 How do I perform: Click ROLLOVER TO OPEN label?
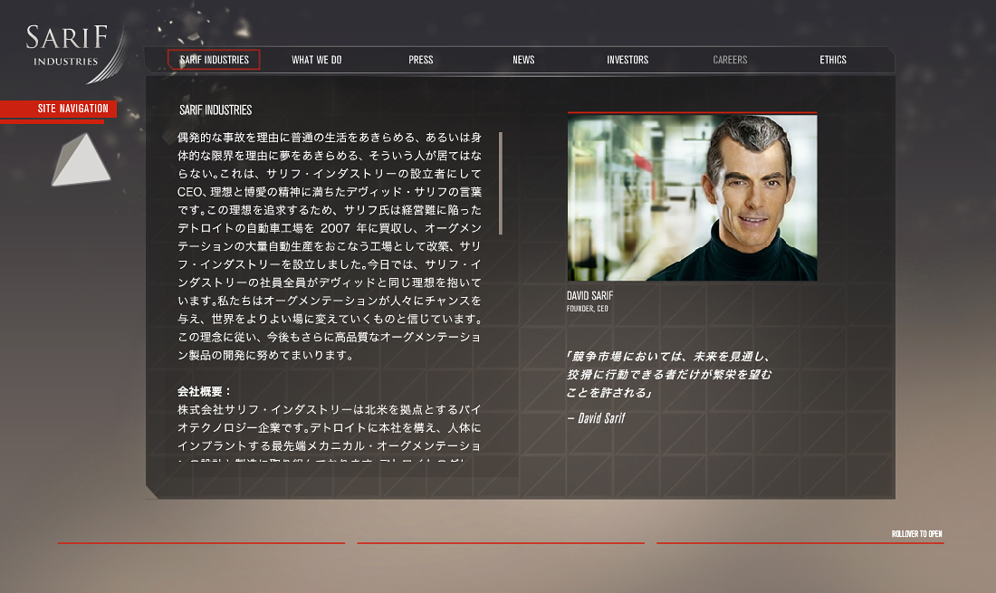pyautogui.click(x=916, y=534)
